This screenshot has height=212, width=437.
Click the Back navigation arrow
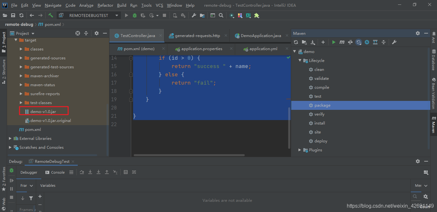(32, 15)
